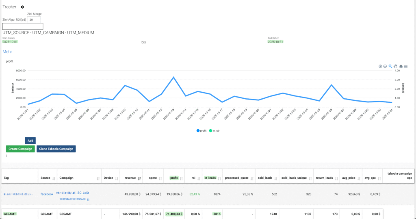Open Tracker settings gear icon
This screenshot has width=416, height=219.
point(22,7)
